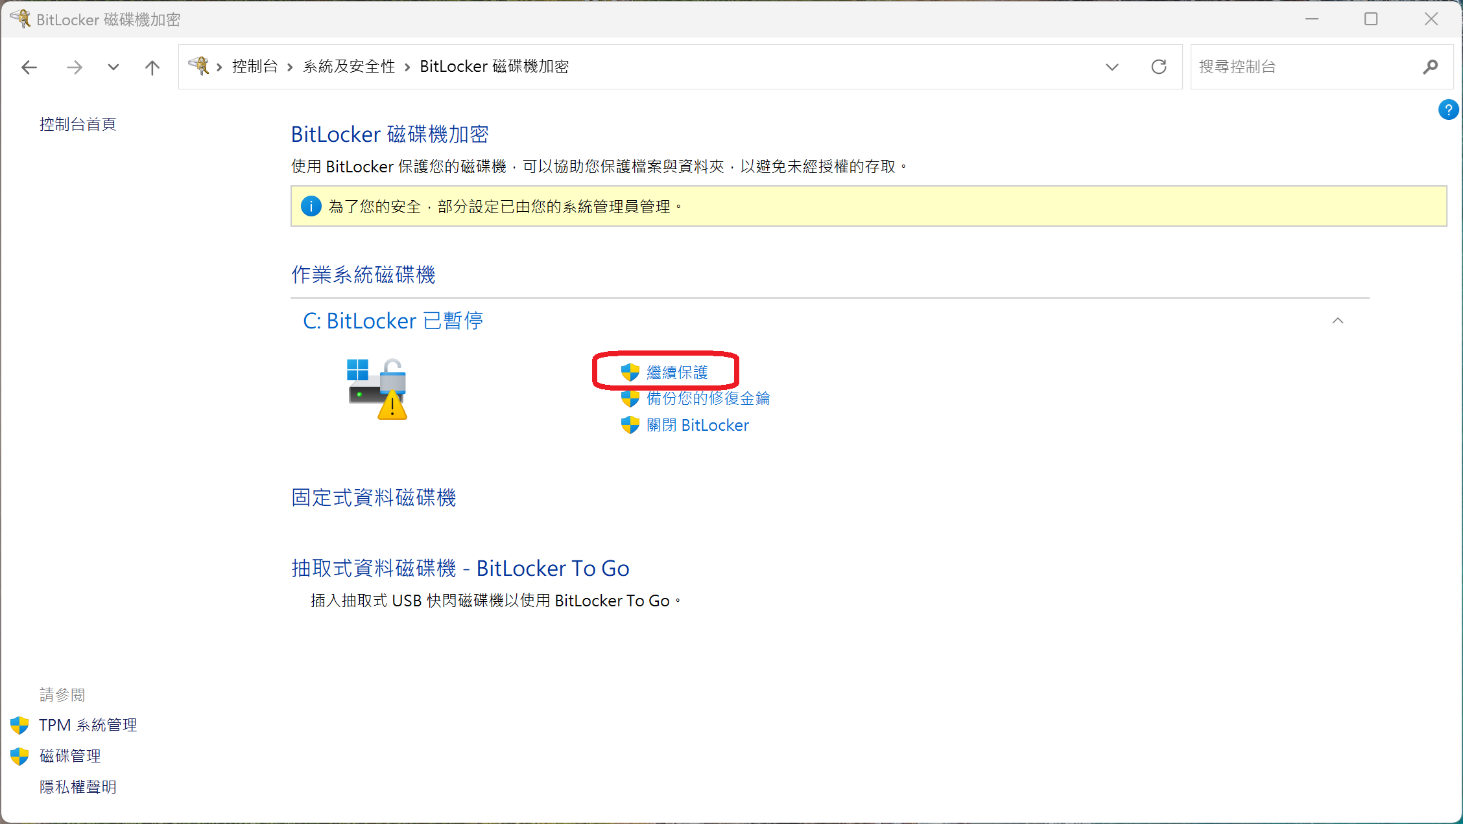Open 磁碟管理 from sidebar
The image size is (1463, 824).
(70, 756)
